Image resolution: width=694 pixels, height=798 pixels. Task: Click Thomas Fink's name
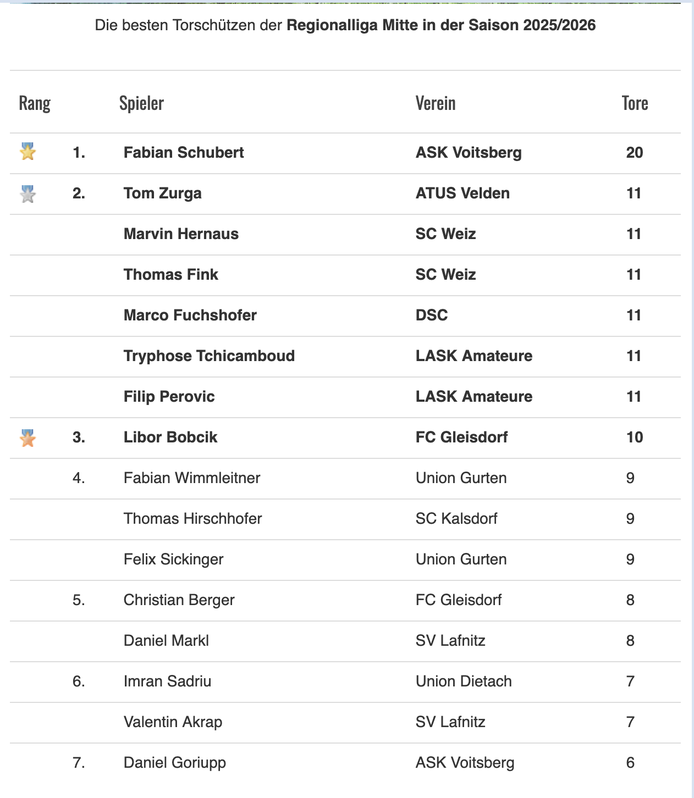[170, 274]
